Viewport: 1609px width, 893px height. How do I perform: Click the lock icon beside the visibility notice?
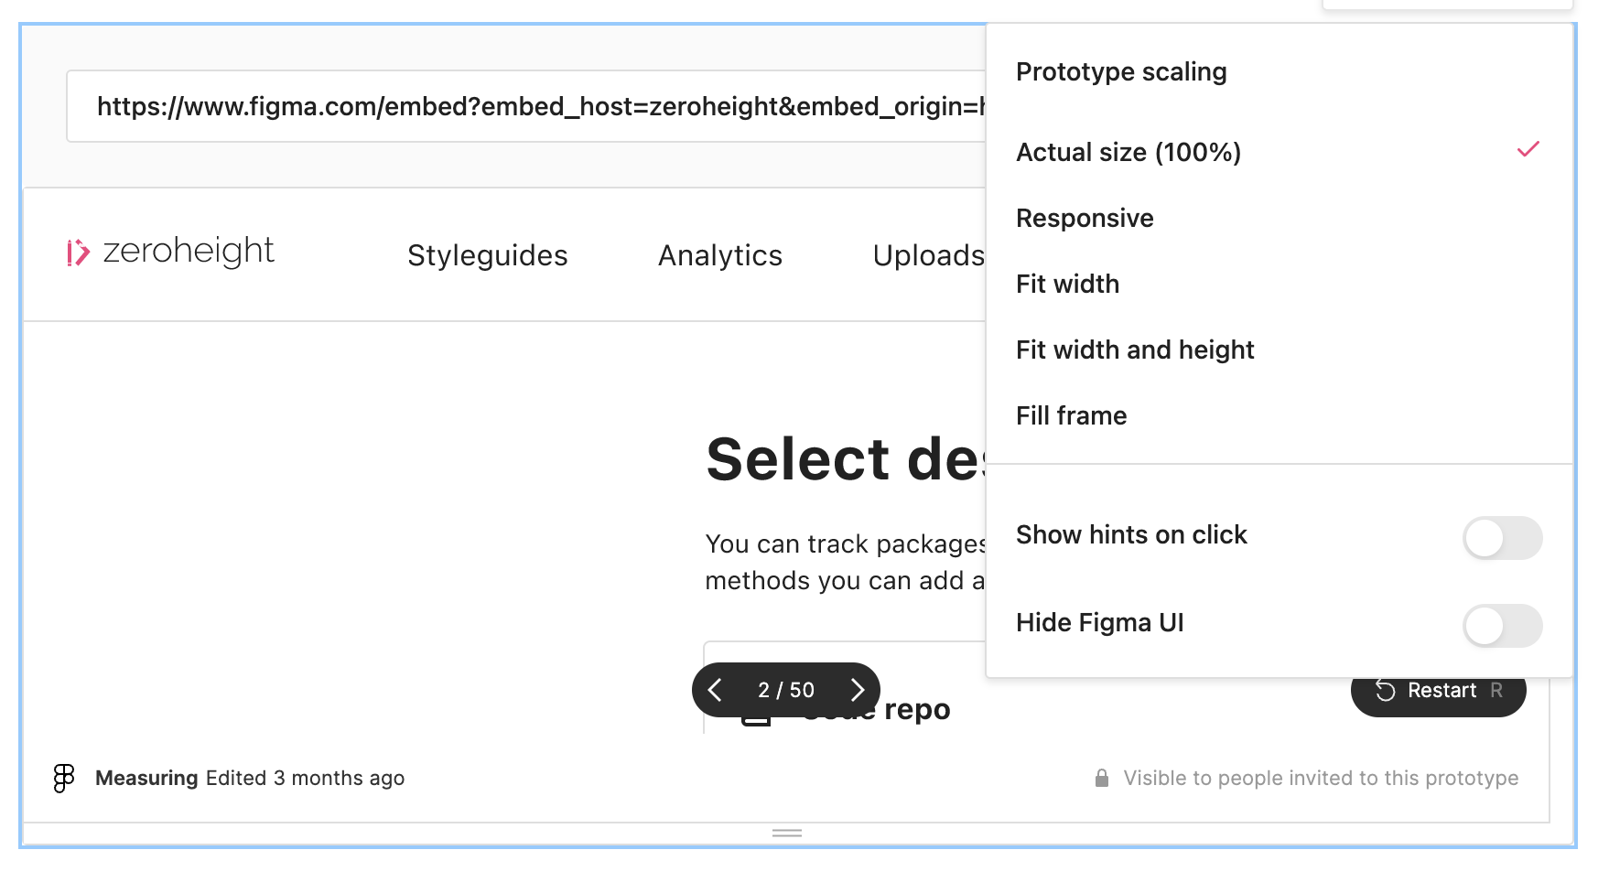pos(1102,777)
